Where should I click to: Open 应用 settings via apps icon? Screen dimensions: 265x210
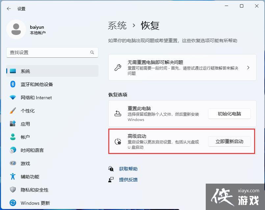[12, 124]
